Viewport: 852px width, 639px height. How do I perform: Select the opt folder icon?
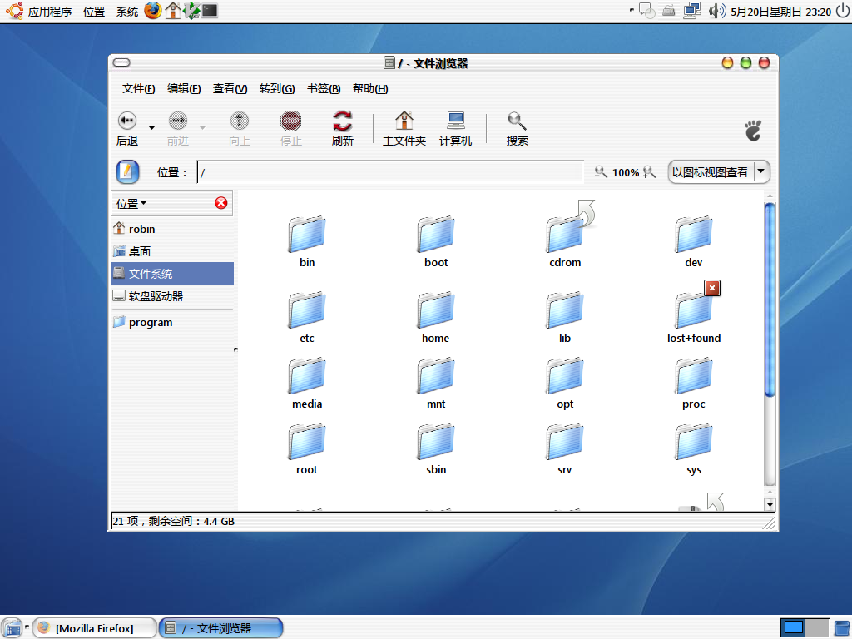coord(565,375)
